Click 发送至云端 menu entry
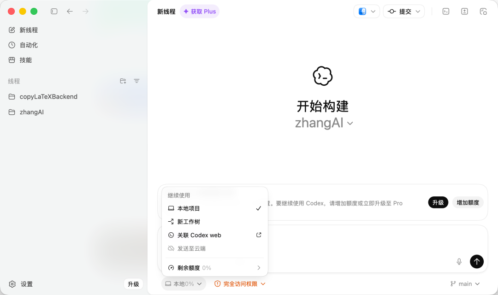 (215, 248)
